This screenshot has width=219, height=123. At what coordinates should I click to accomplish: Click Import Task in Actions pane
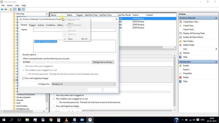tap(189, 29)
